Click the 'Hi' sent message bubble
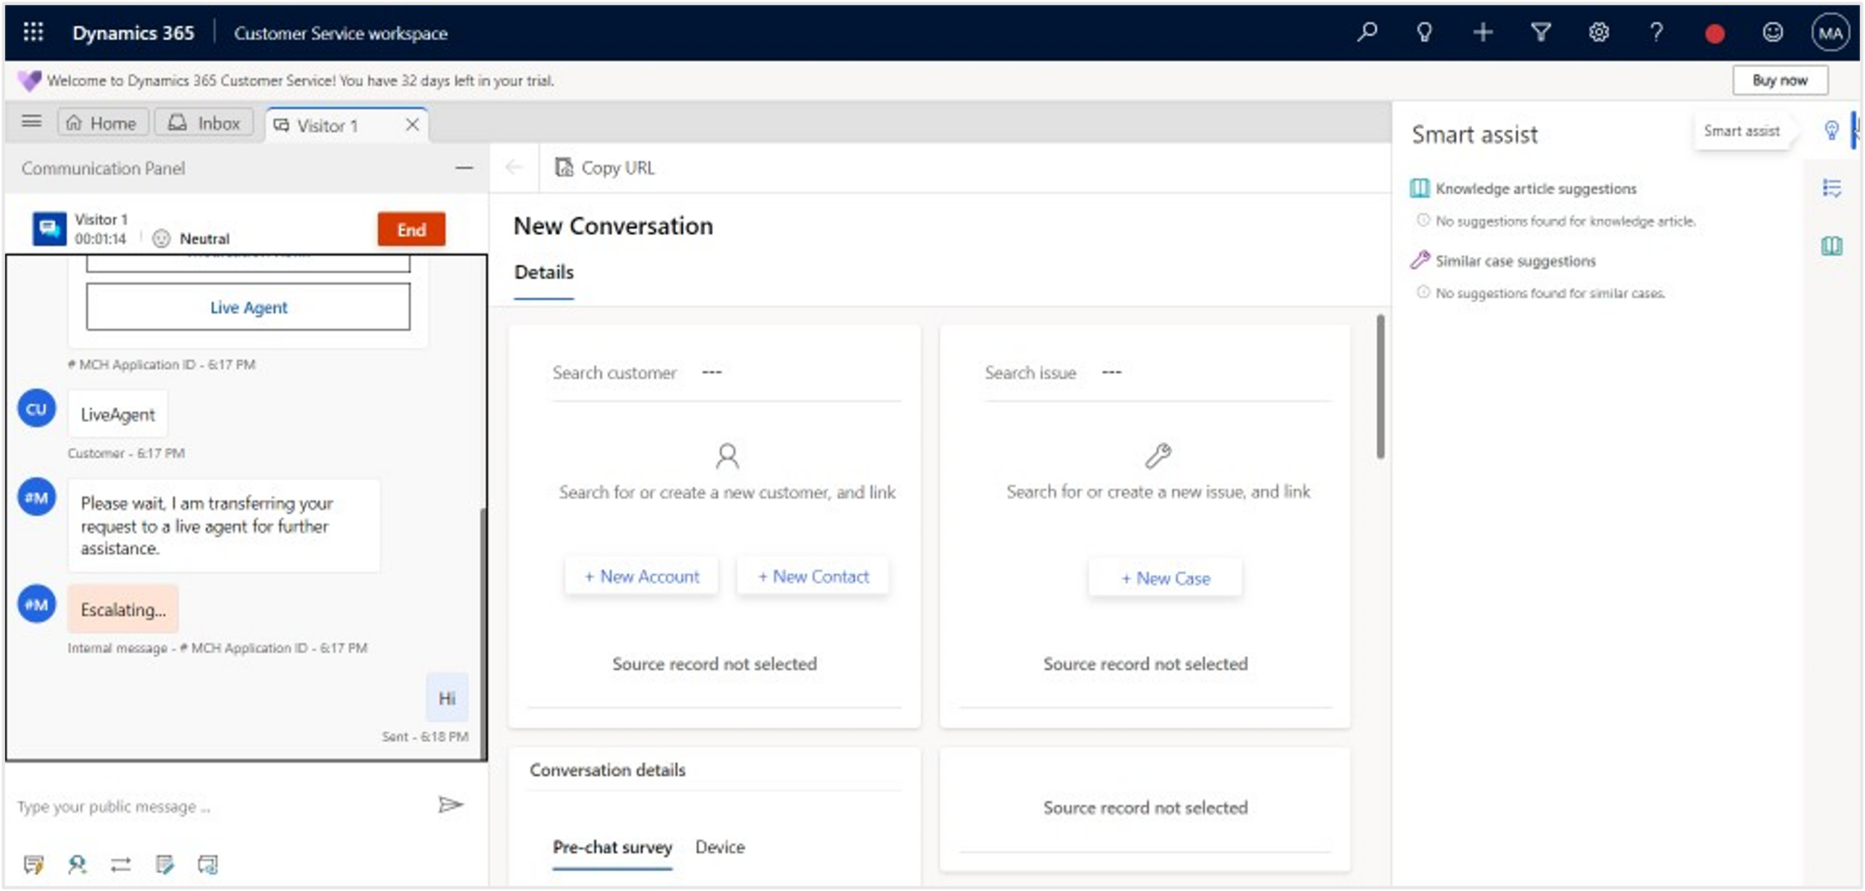Image resolution: width=1865 pixels, height=891 pixels. point(447,698)
